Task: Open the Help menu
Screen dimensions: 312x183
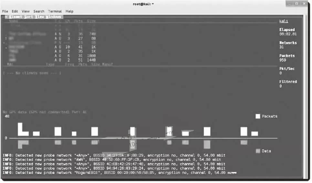Action: 69,11
